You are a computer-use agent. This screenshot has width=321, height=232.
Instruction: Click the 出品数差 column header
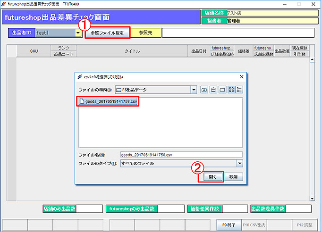282,51
